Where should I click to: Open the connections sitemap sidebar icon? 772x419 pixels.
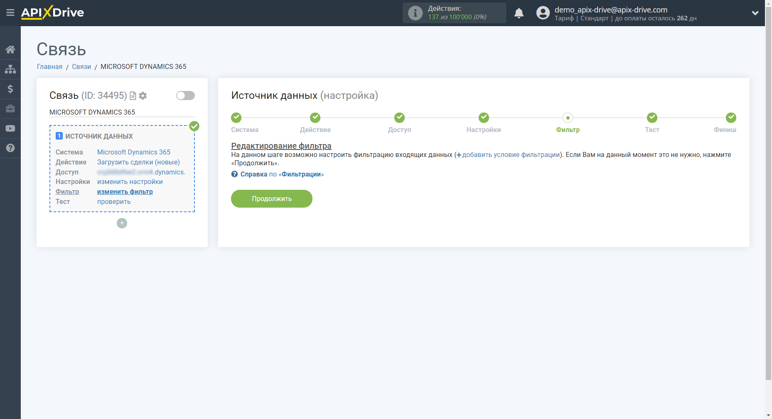click(10, 69)
